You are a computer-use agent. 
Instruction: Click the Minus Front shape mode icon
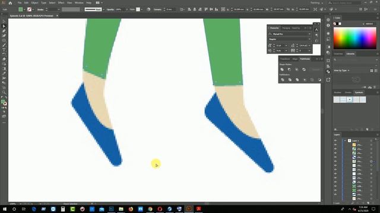[x=289, y=70]
